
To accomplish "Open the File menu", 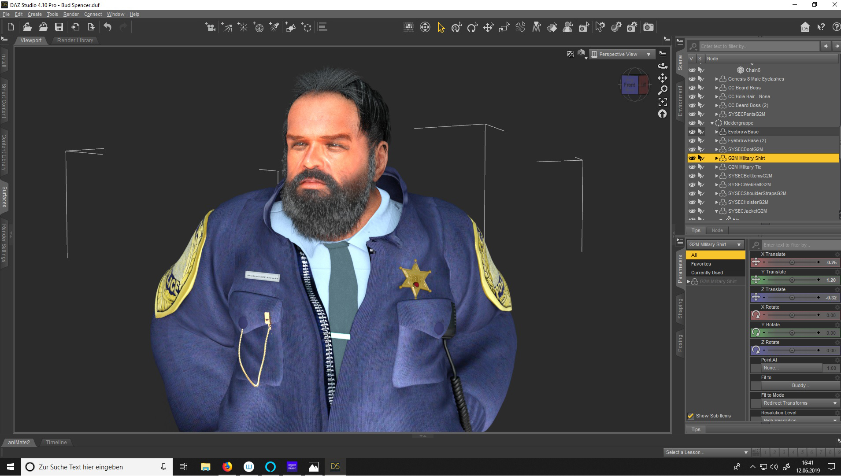I will tap(6, 14).
